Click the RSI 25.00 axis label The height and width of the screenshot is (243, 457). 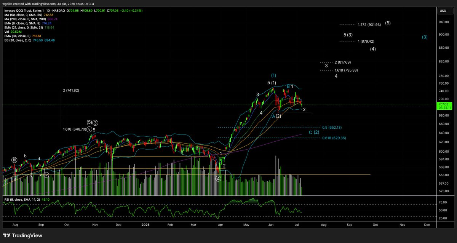pos(443,219)
